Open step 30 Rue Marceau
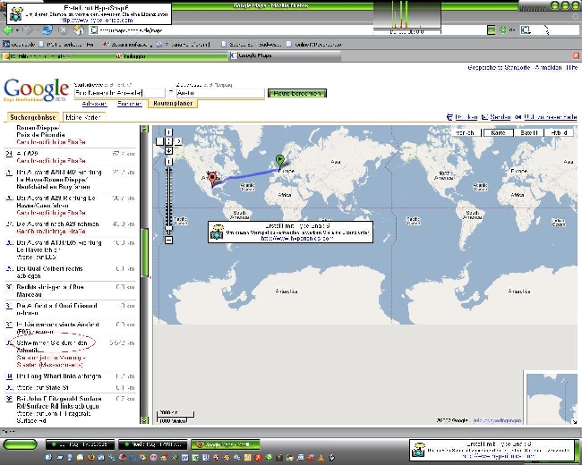This screenshot has width=582, height=465. [x=70, y=291]
